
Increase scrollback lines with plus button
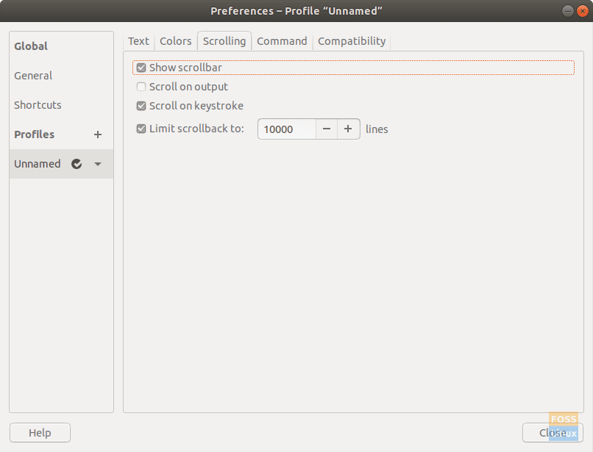point(348,129)
